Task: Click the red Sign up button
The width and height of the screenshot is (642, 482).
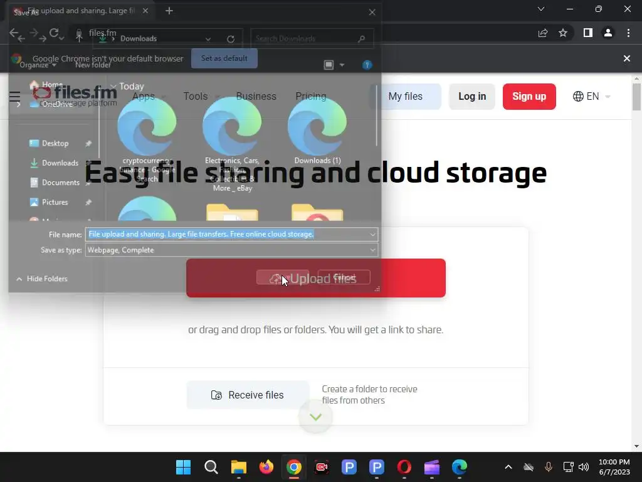Action: [x=529, y=96]
